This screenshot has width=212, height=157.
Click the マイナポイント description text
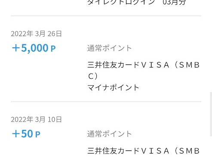113,87
